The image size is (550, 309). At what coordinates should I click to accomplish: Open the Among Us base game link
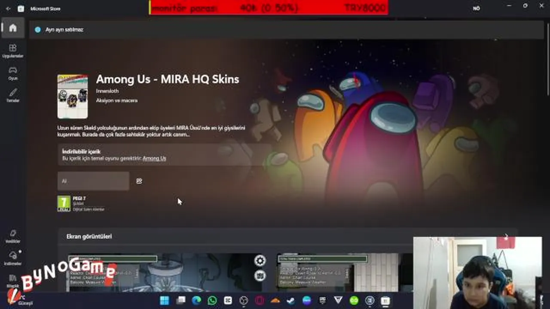154,158
